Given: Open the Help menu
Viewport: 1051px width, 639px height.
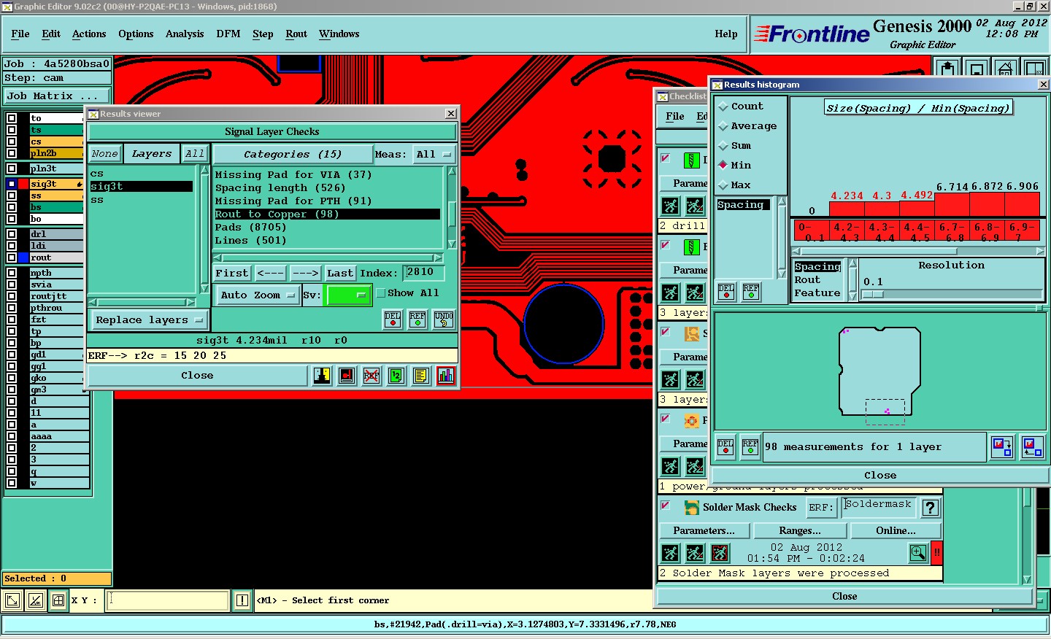Looking at the screenshot, I should click(726, 34).
